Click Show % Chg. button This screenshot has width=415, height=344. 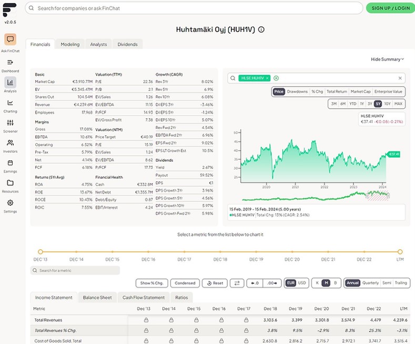(151, 283)
